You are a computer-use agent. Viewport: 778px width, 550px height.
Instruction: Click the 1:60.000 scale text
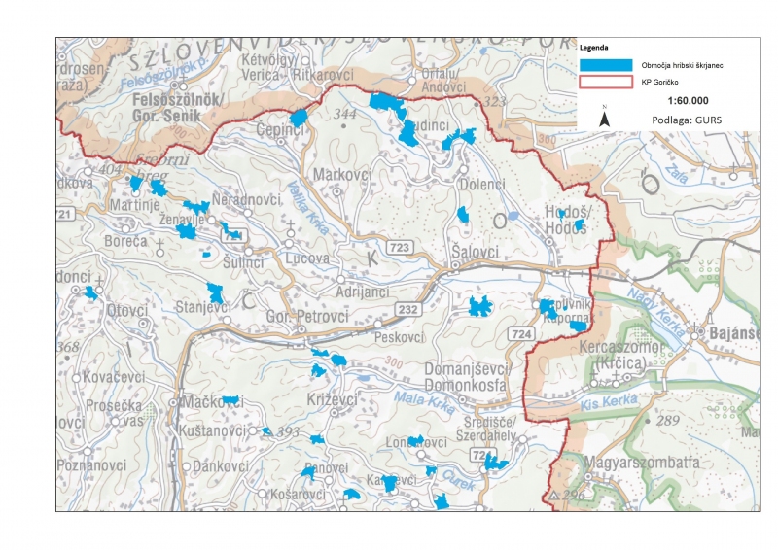pos(688,101)
